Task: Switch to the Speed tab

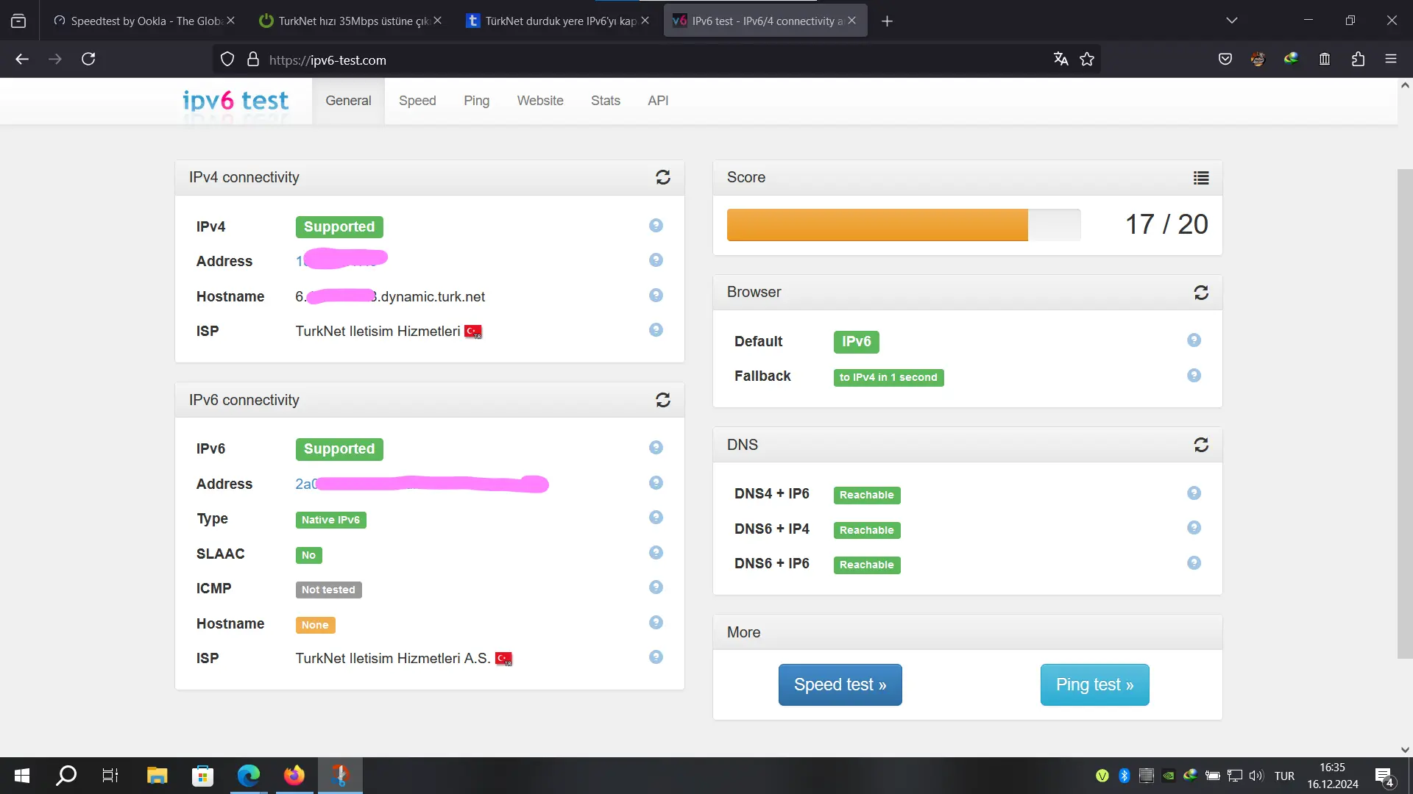Action: click(417, 101)
